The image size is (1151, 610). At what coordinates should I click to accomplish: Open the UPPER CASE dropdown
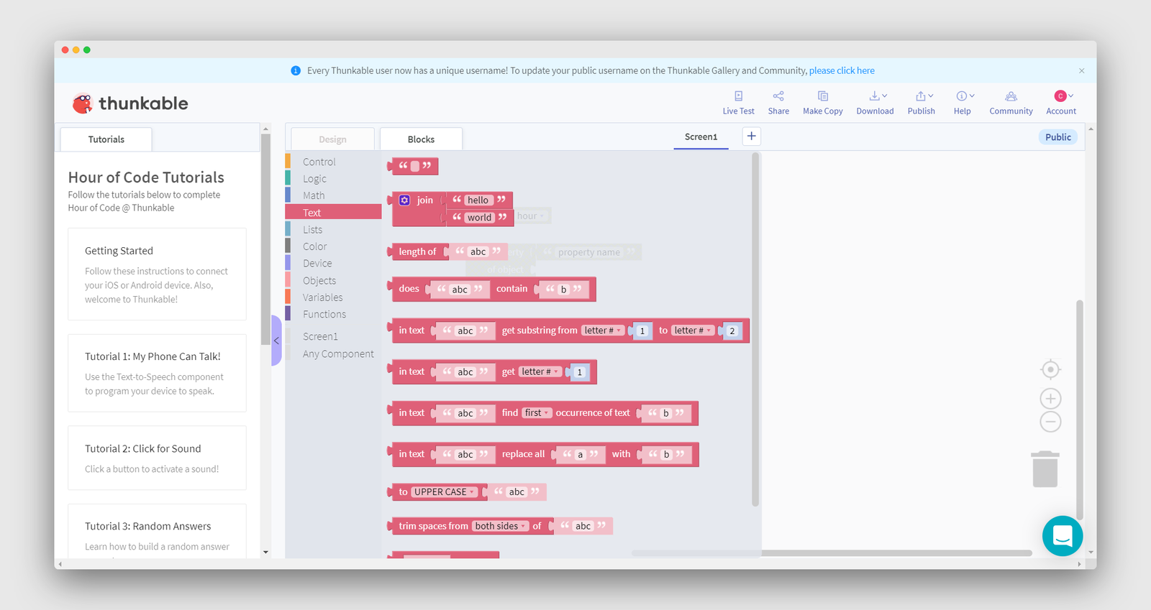(444, 492)
